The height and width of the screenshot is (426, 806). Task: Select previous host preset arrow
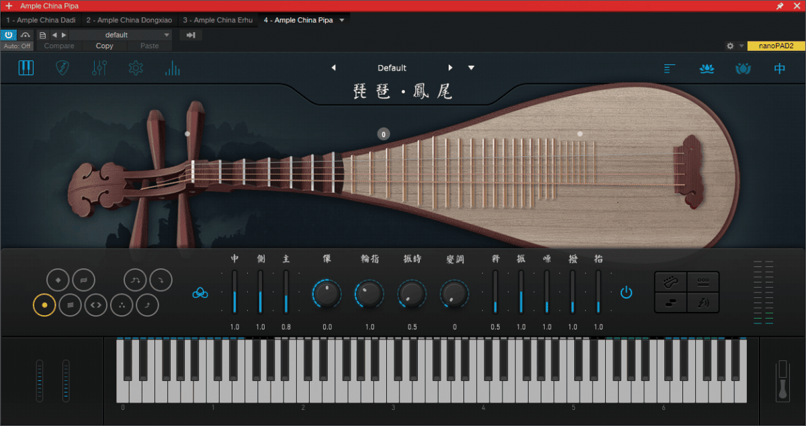coord(54,35)
